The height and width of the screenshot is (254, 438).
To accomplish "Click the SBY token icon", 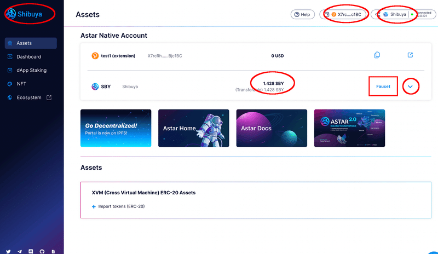I will point(95,86).
